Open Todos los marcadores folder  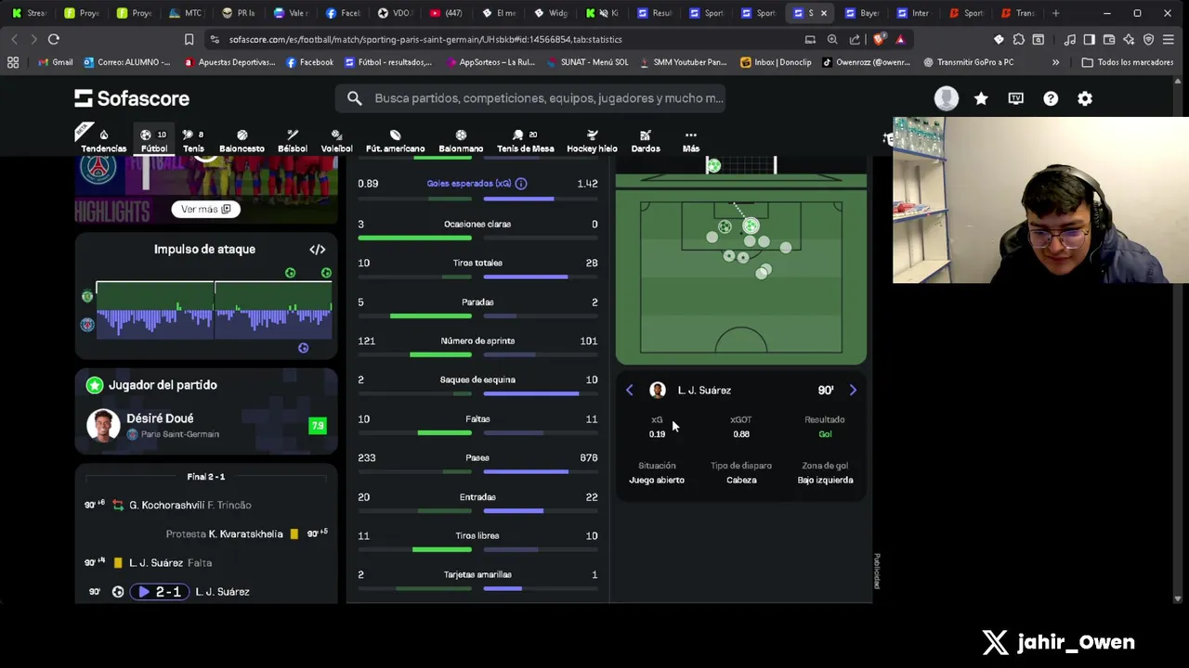(x=1128, y=62)
